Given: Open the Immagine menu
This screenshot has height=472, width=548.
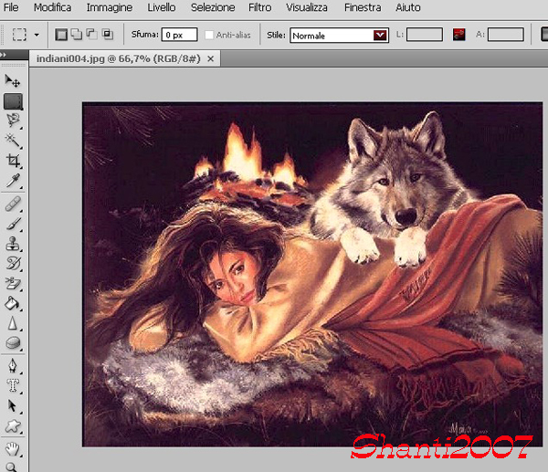Looking at the screenshot, I should pyautogui.click(x=110, y=7).
